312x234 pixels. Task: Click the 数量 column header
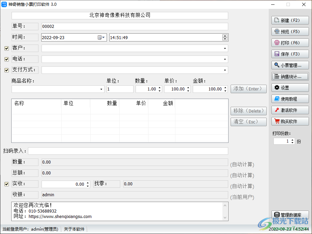coord(105,103)
